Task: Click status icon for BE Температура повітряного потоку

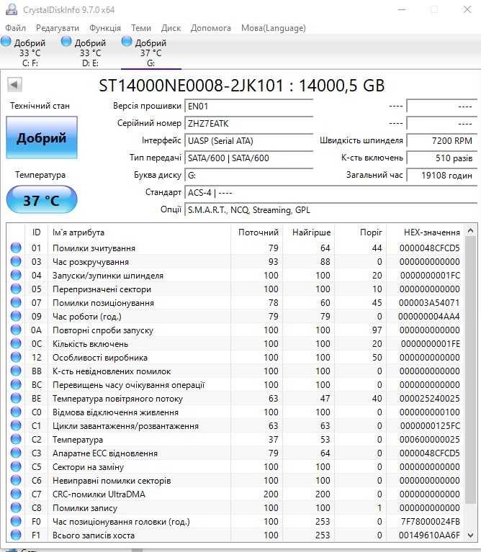Action: (16, 398)
